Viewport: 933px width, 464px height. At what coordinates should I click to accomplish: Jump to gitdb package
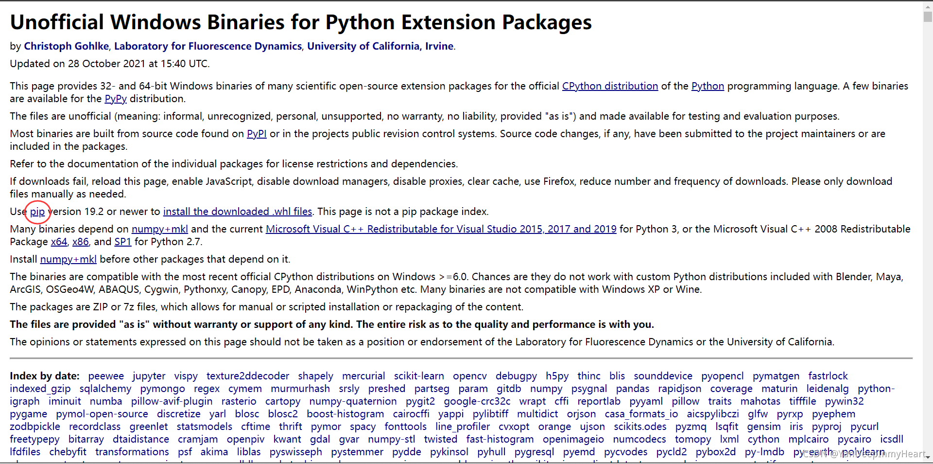(509, 389)
